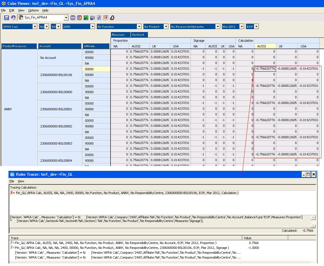
Task: Click the yellow double-arrow toolbar icon
Action: pyautogui.click(x=106, y=18)
